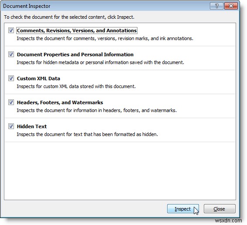Click description 'Inspects for custom XML data stored'
This screenshot has width=247, height=225.
pyautogui.click(x=76, y=86)
